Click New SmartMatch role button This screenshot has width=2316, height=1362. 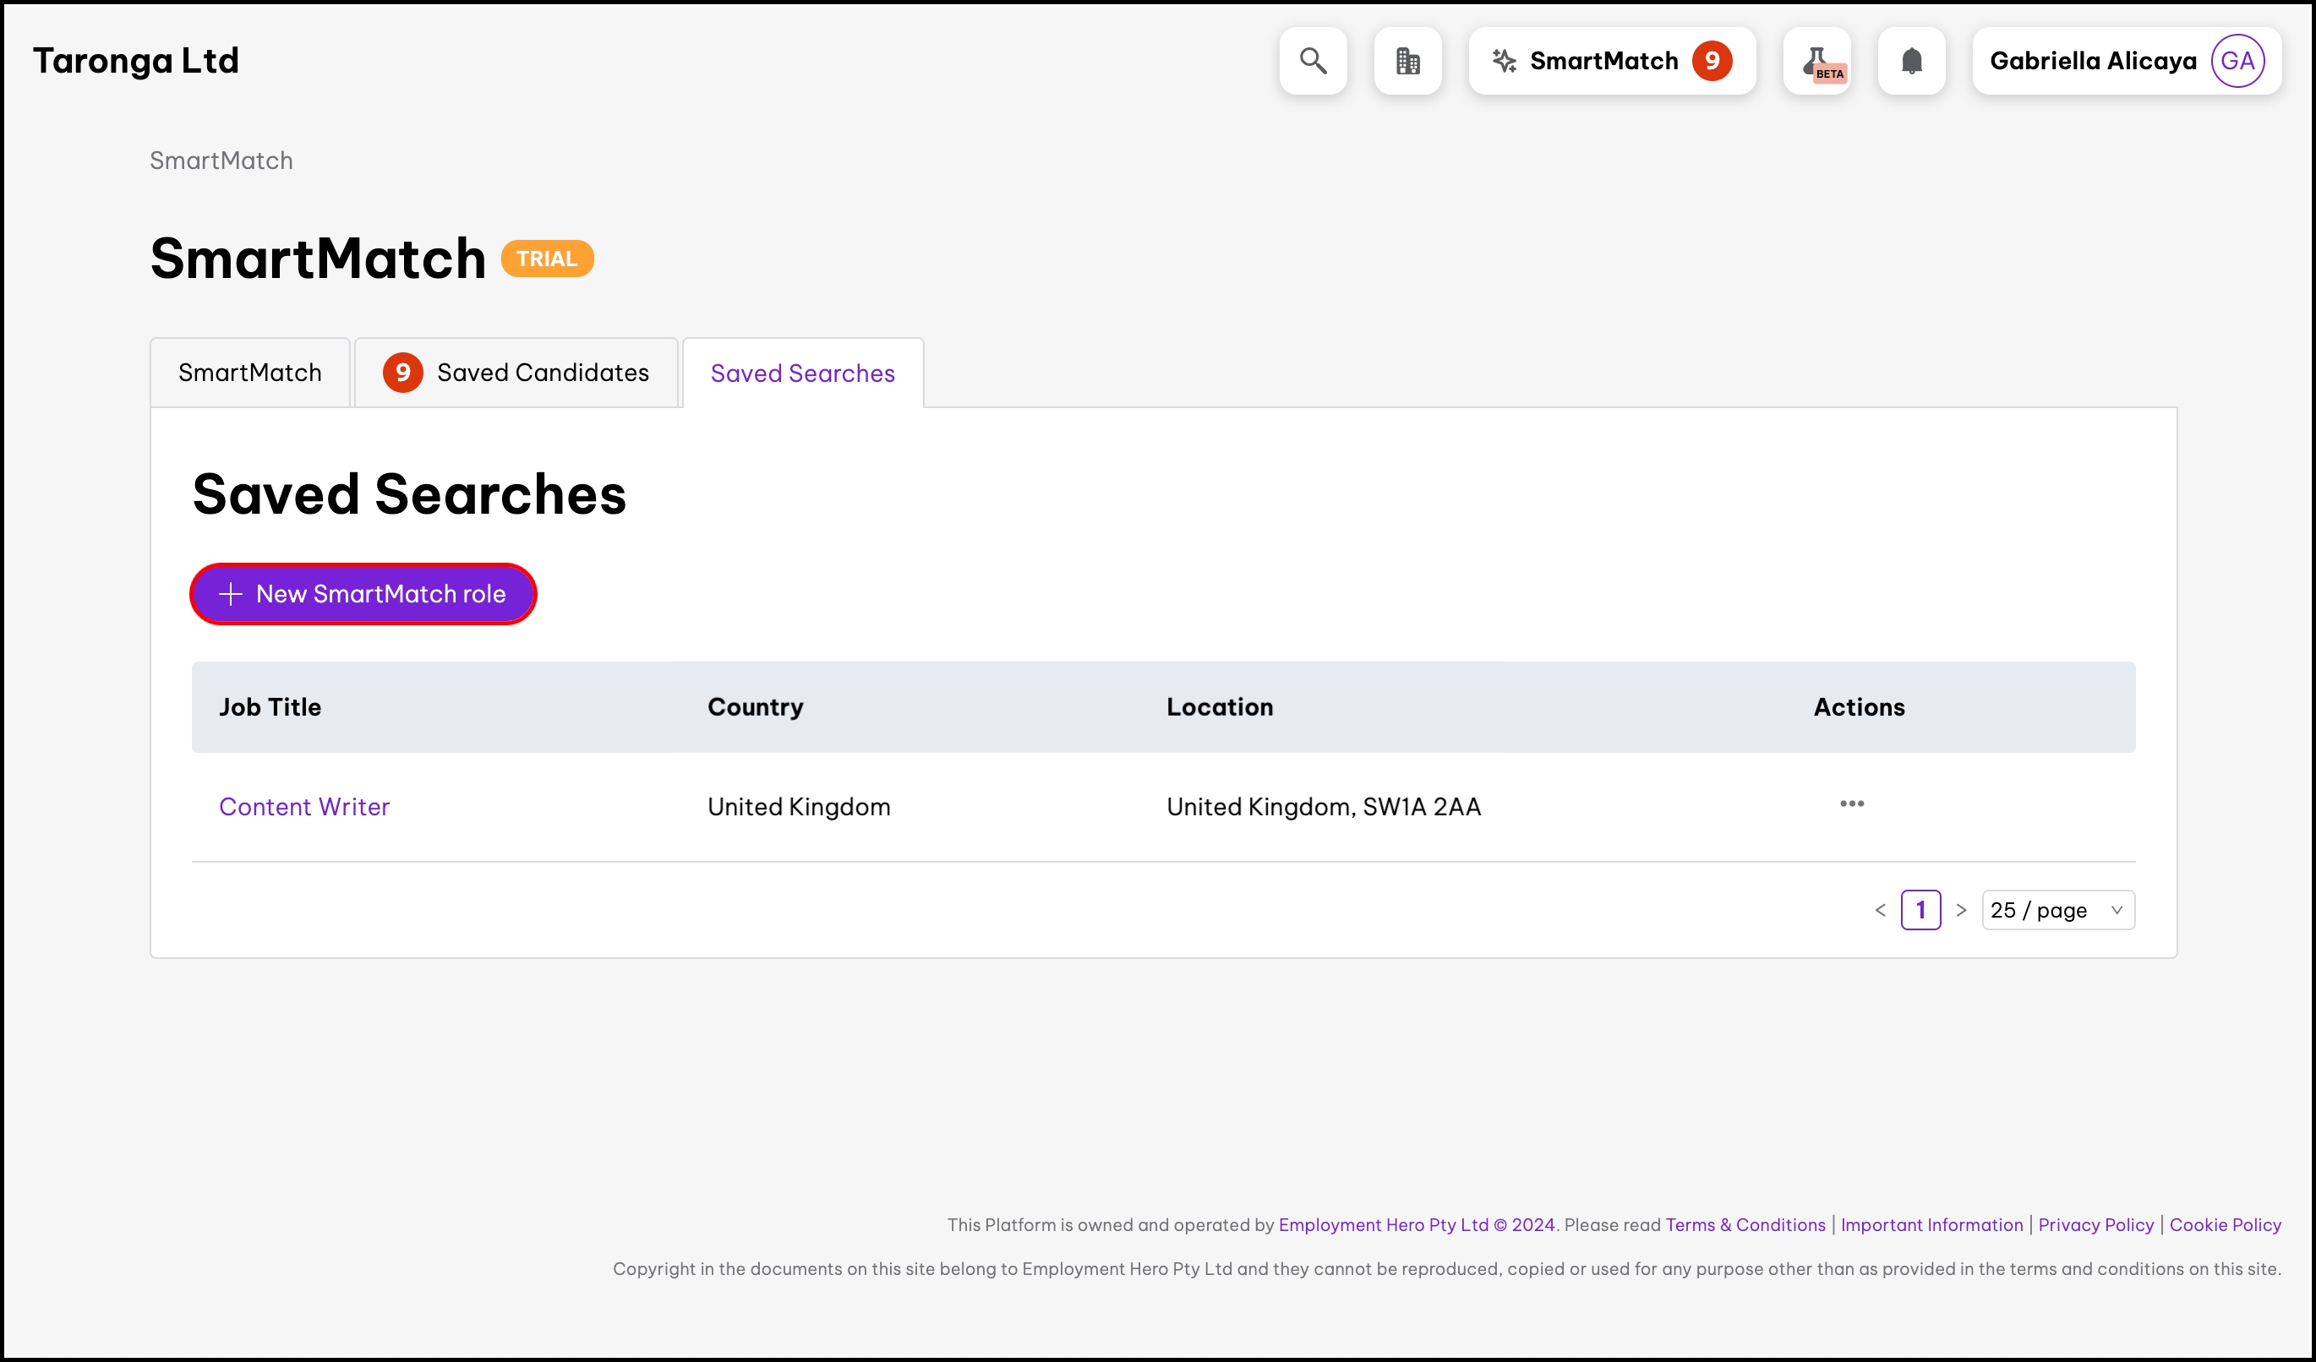pyautogui.click(x=363, y=594)
